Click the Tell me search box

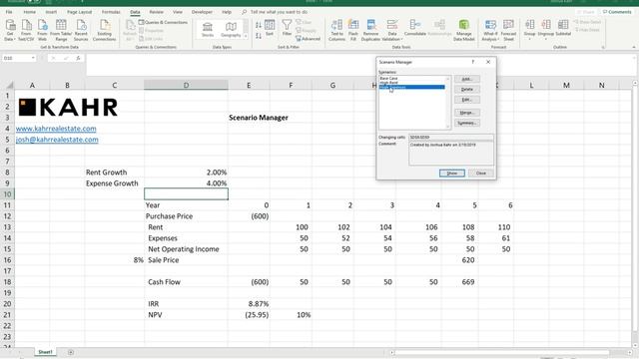click(279, 12)
